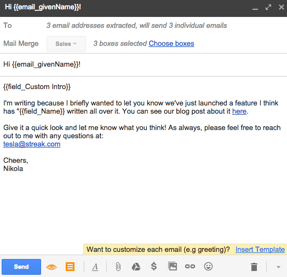Click the tesla@streak.com email link
This screenshot has width=287, height=277.
32,144
